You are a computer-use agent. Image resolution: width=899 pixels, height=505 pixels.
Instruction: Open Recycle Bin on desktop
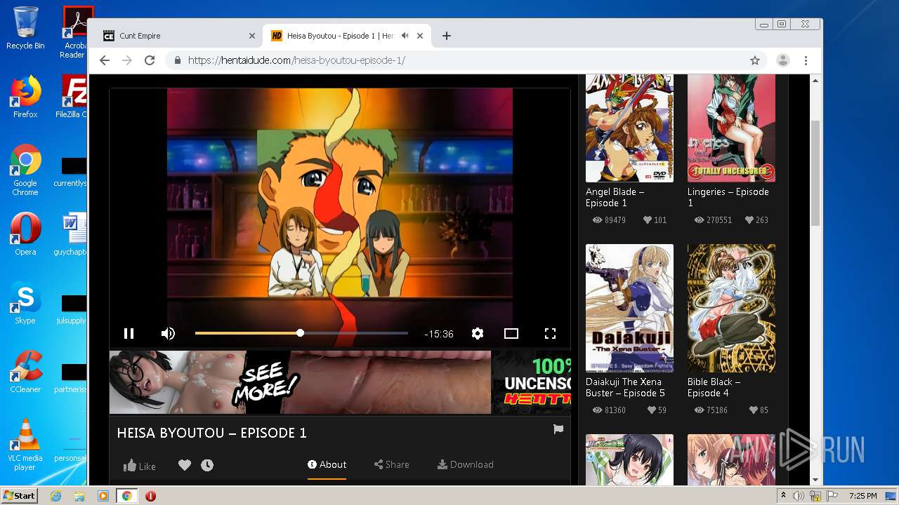coord(25,28)
